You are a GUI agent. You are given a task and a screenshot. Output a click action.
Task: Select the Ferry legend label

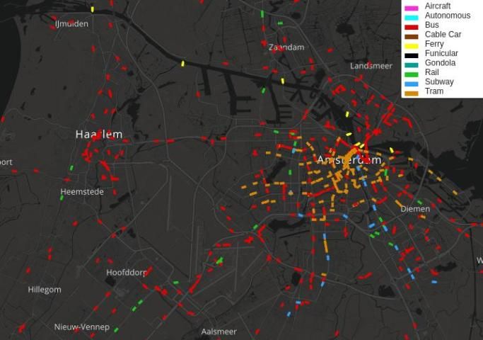tap(434, 44)
